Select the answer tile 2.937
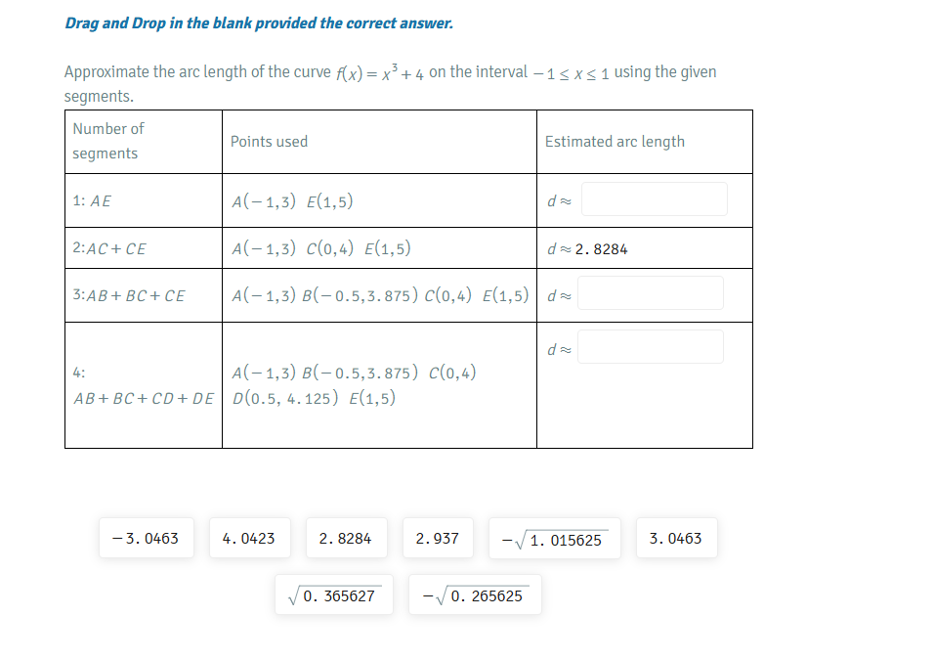 coord(438,538)
